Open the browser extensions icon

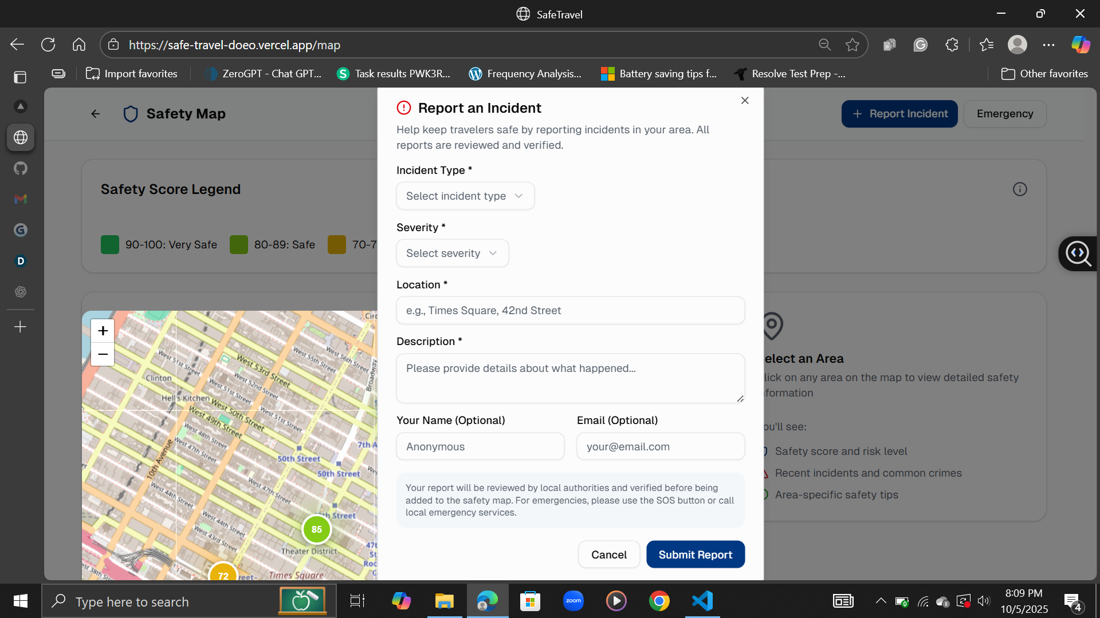(952, 45)
